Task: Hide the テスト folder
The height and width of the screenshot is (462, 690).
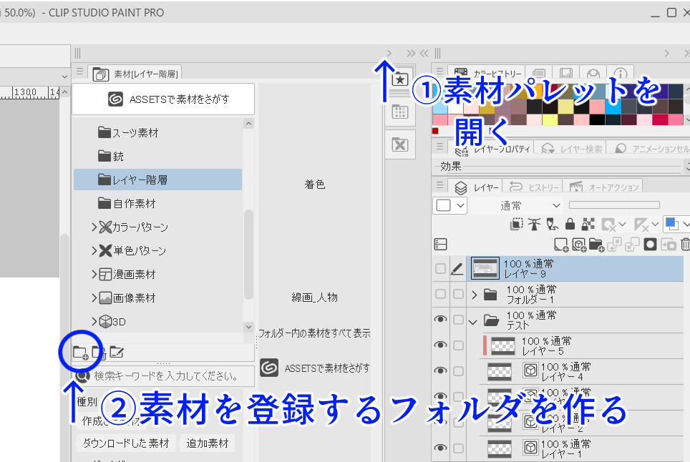Action: [x=440, y=320]
